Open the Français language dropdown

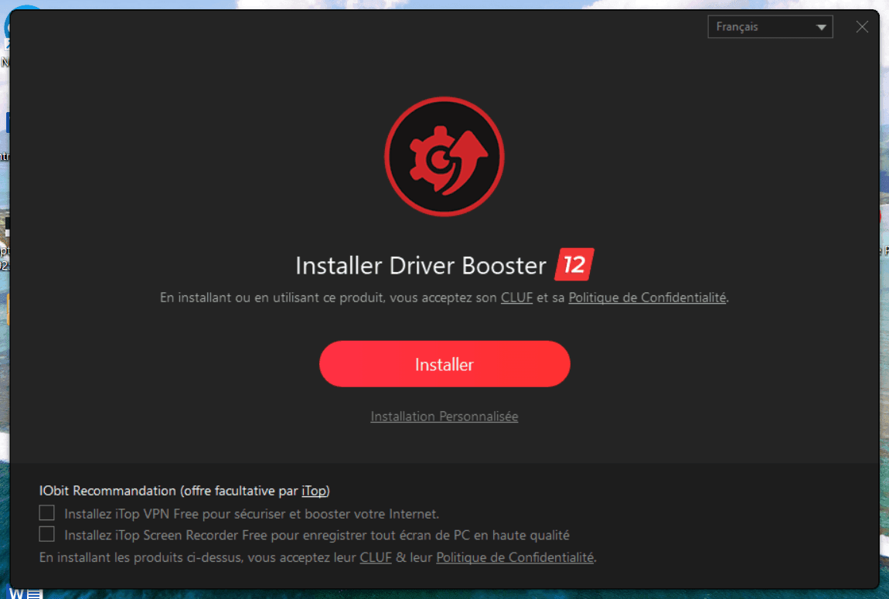pyautogui.click(x=770, y=26)
